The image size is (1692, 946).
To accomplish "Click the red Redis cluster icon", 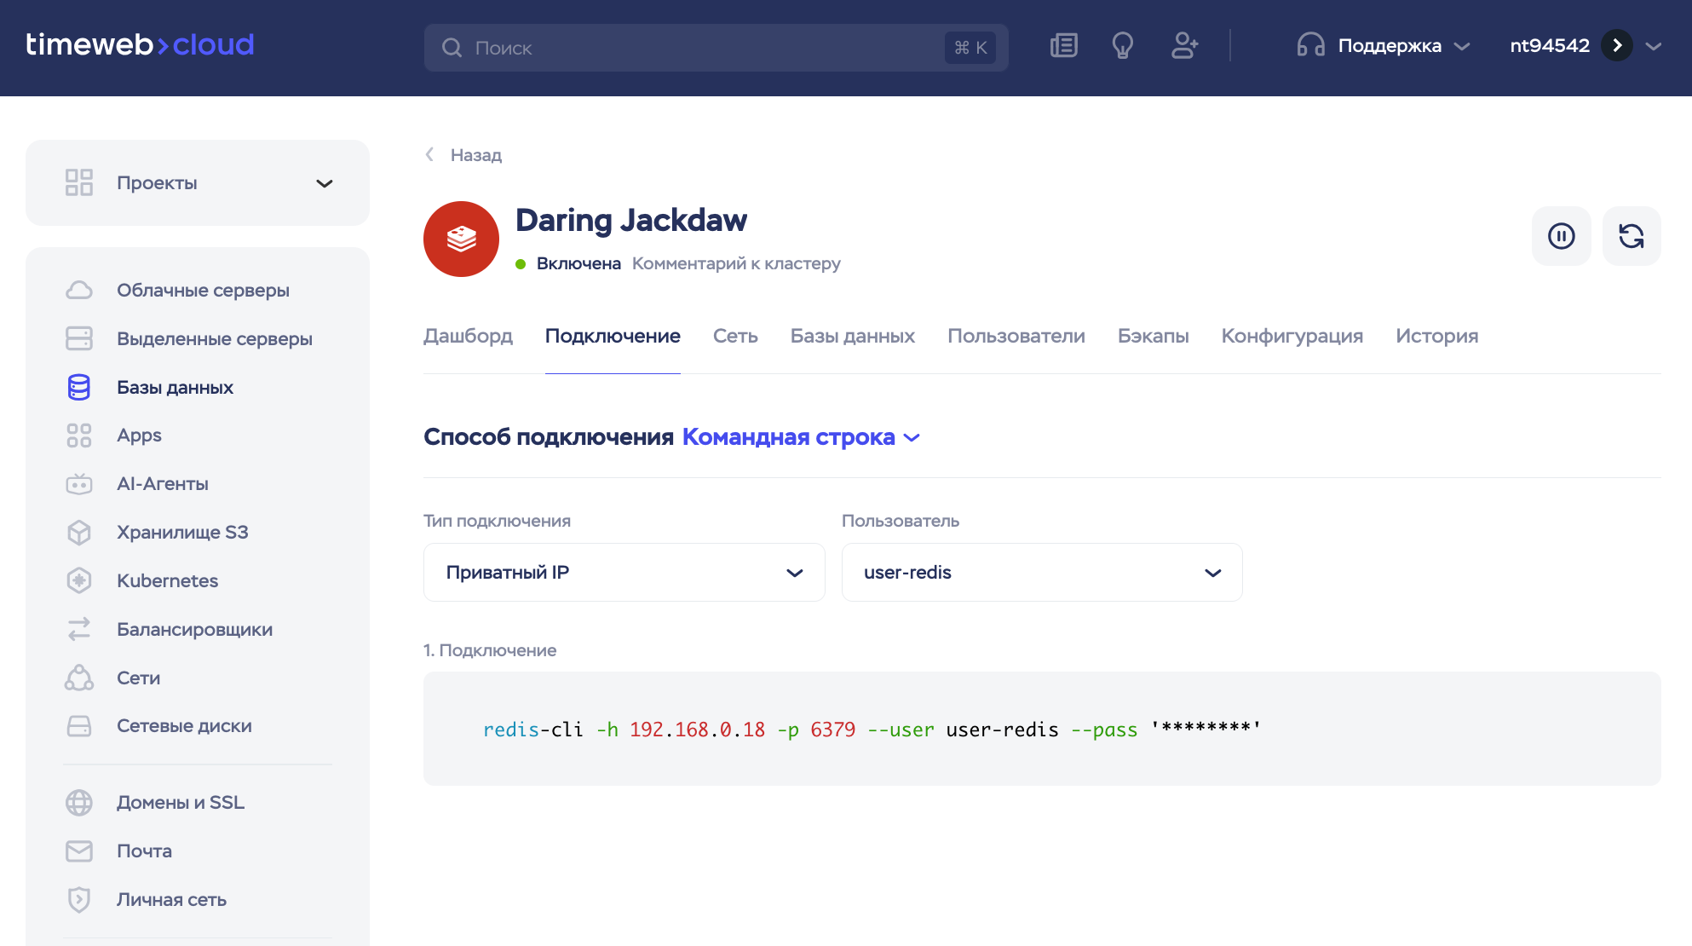I will [x=461, y=239].
